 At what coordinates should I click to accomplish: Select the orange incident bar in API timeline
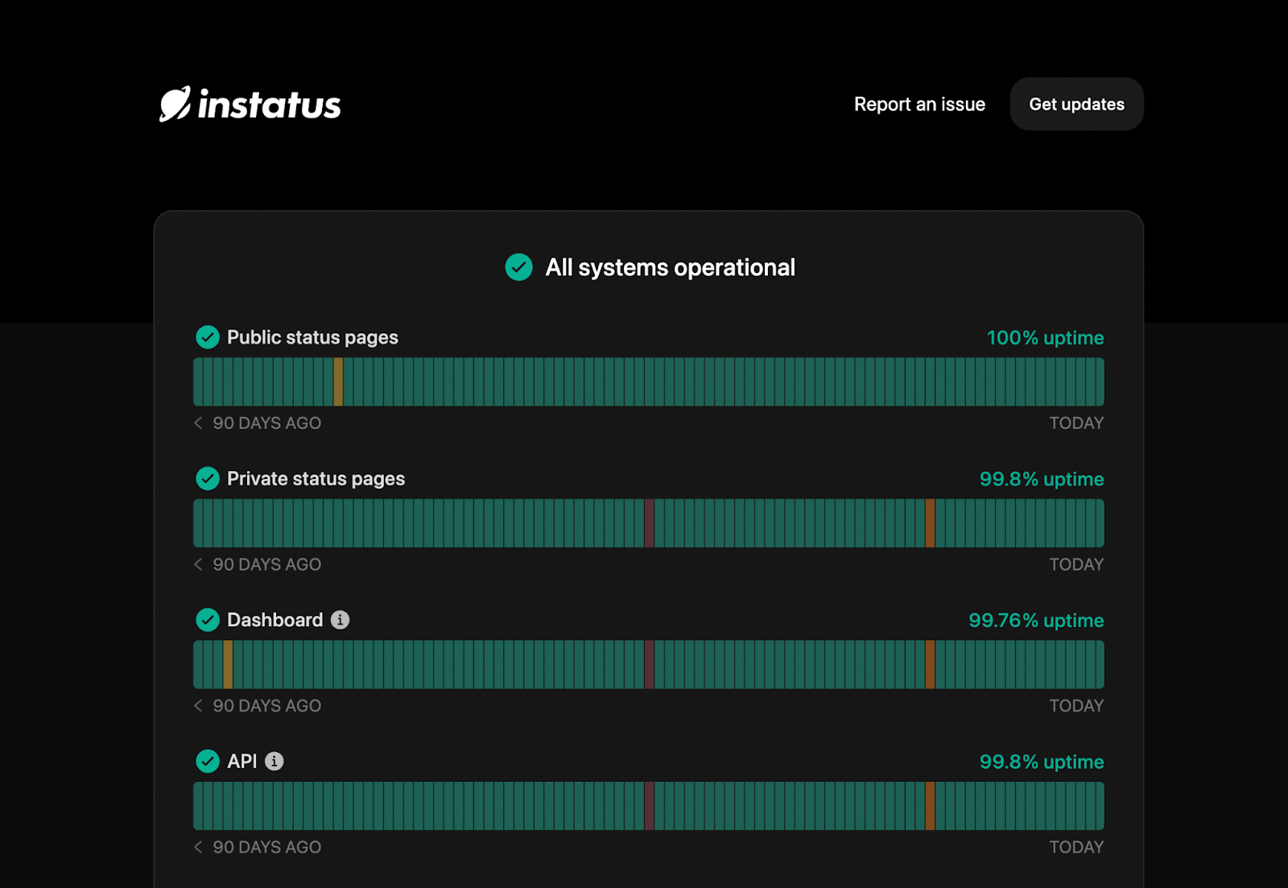tap(931, 806)
